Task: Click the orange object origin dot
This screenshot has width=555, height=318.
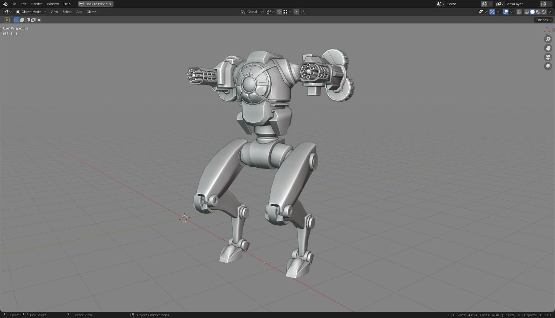Action: click(x=265, y=263)
